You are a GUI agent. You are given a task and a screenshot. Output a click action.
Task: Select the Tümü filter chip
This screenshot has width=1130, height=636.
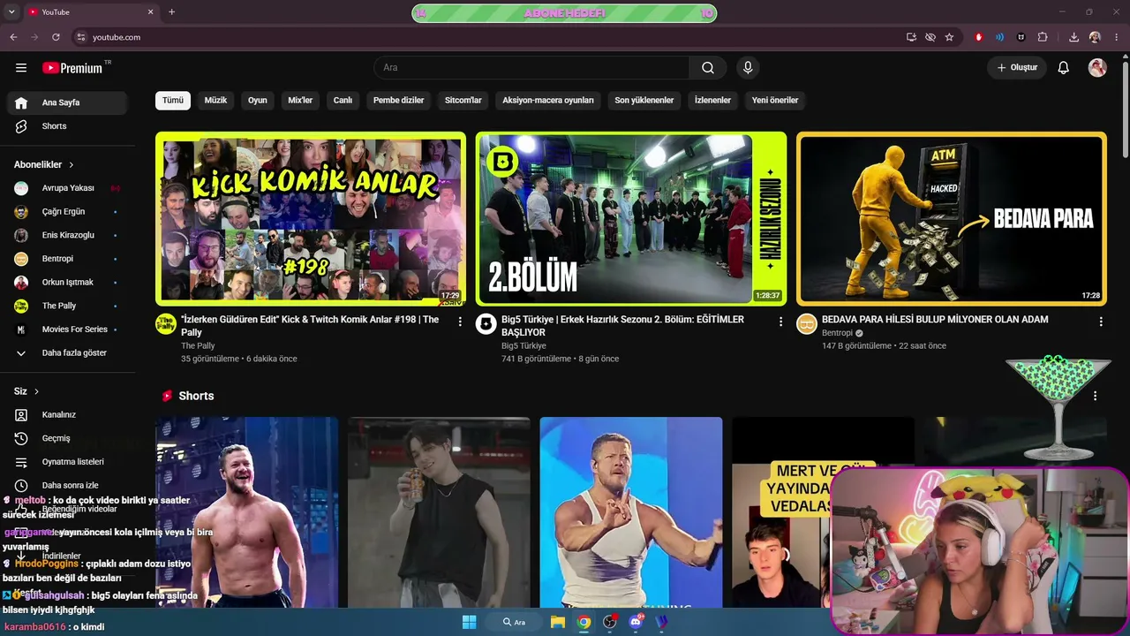click(173, 101)
